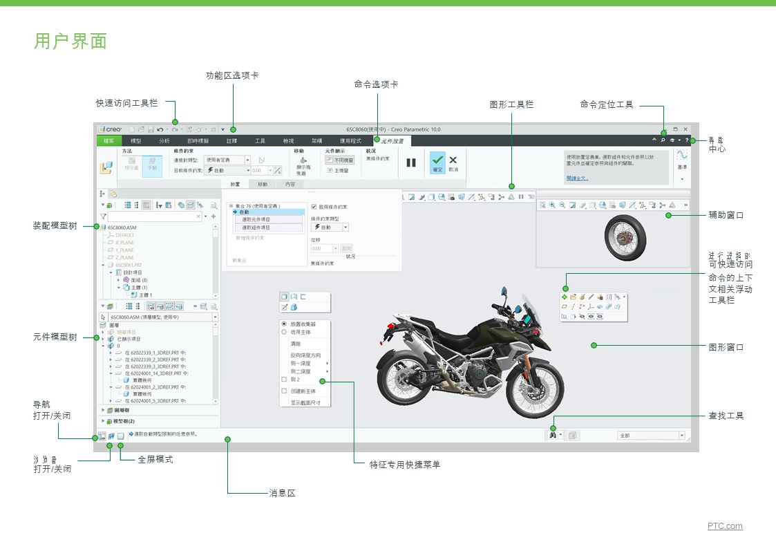776x549 pixels.
Task: Click the green diamond icon in floating toolbar
Action: click(564, 297)
